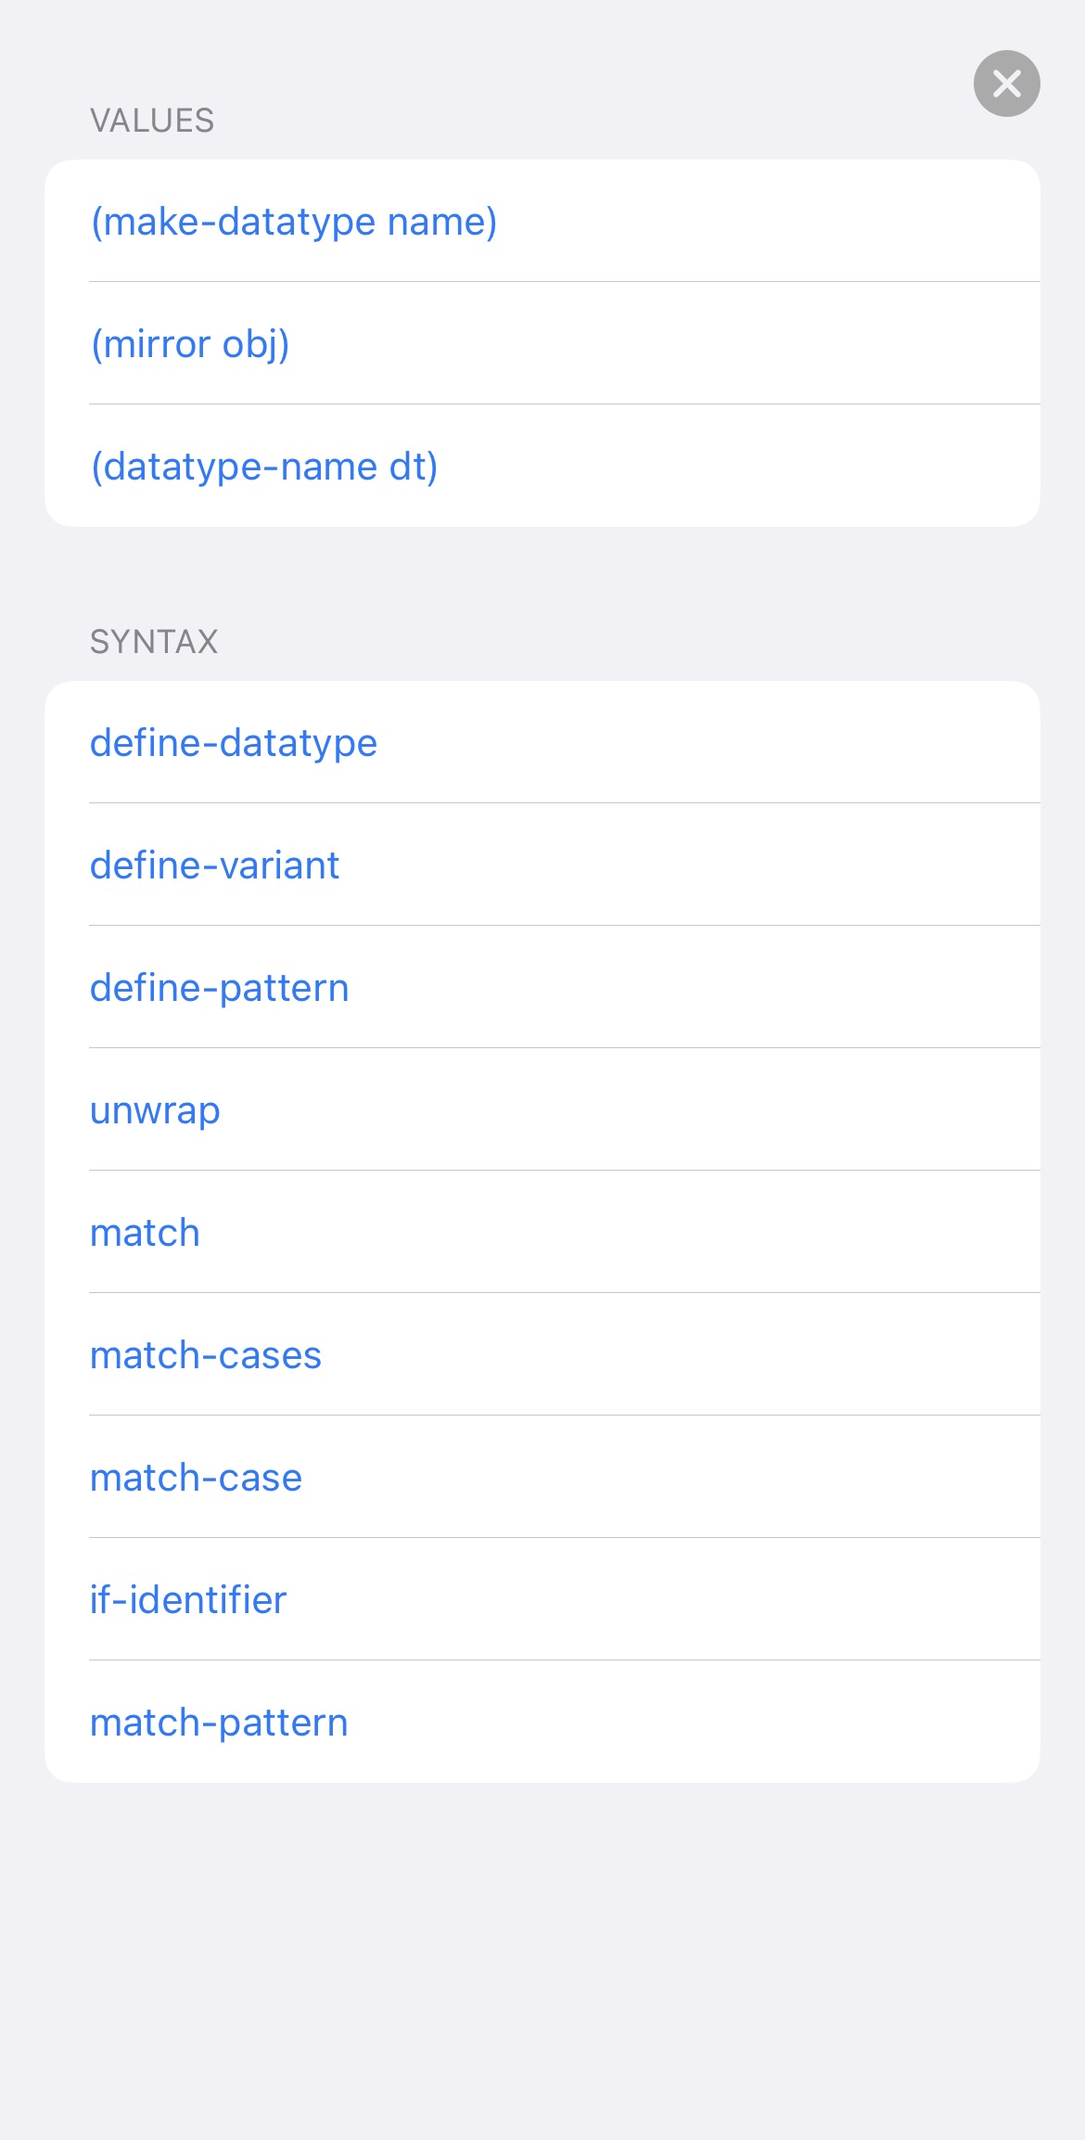This screenshot has height=2140, width=1085.
Task: Show documentation for unwrap row
Action: [542, 1109]
